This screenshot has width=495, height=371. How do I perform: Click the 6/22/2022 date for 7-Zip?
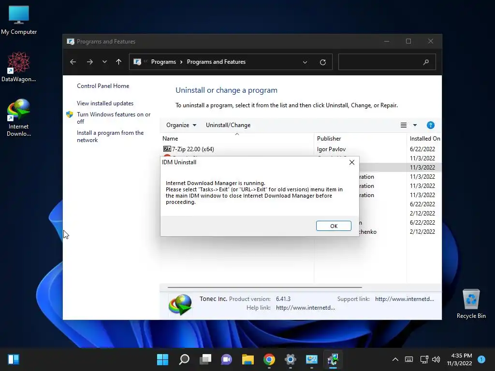tap(422, 149)
